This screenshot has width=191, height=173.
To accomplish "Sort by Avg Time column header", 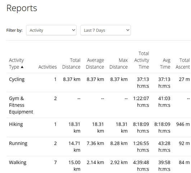I will pyautogui.click(x=165, y=63).
